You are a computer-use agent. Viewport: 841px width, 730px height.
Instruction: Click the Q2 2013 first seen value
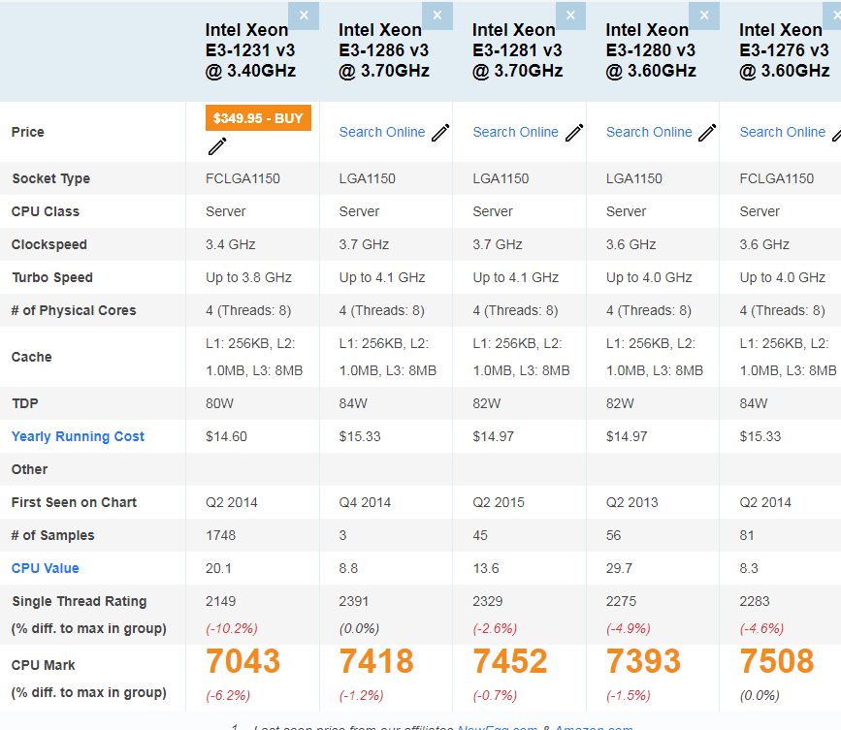631,502
